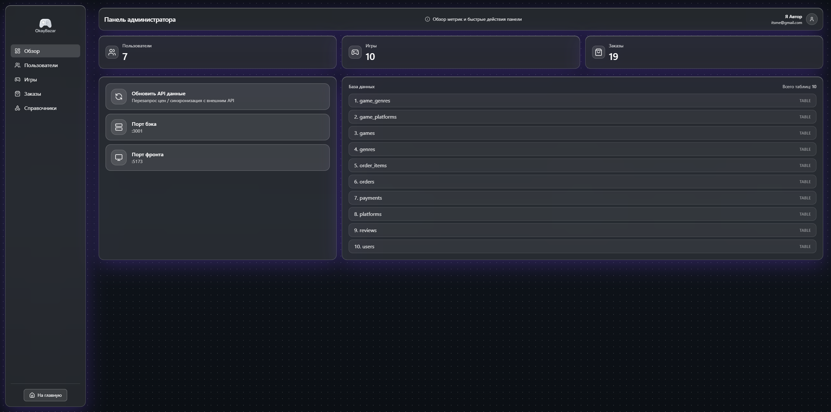
Task: Select the game_genres table row
Action: (x=582, y=100)
